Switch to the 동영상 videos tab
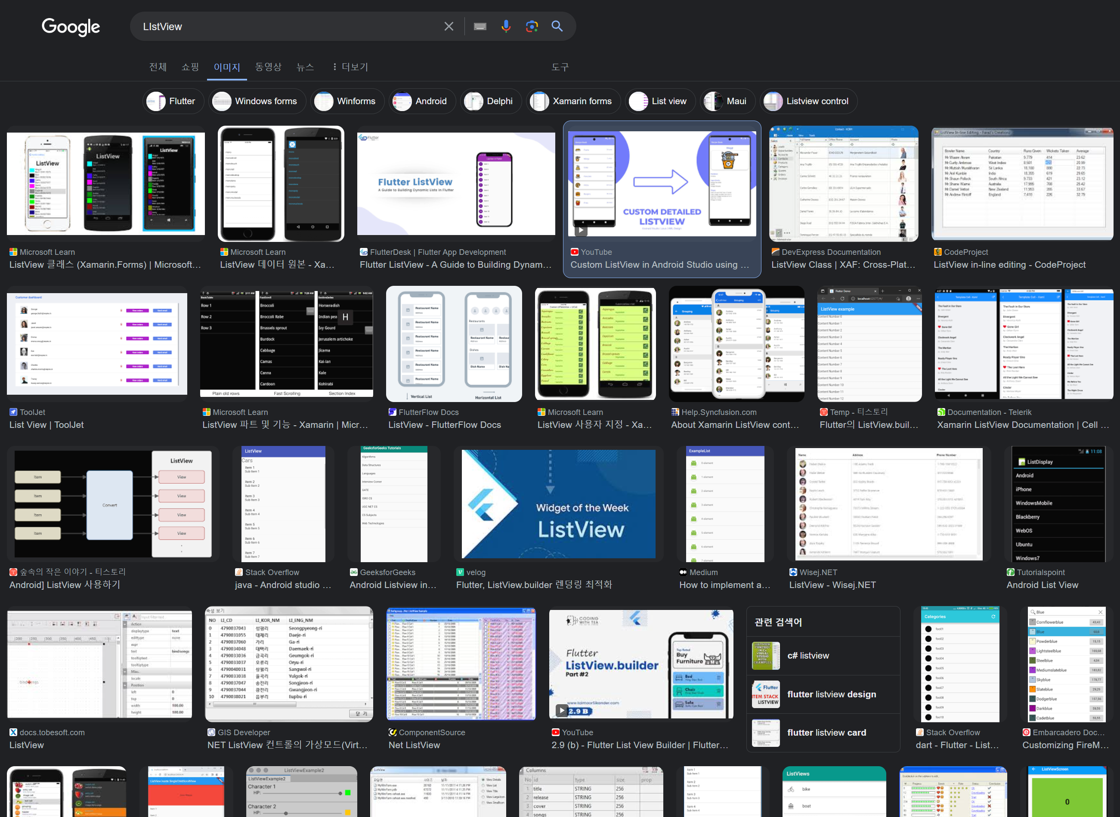 (x=268, y=67)
